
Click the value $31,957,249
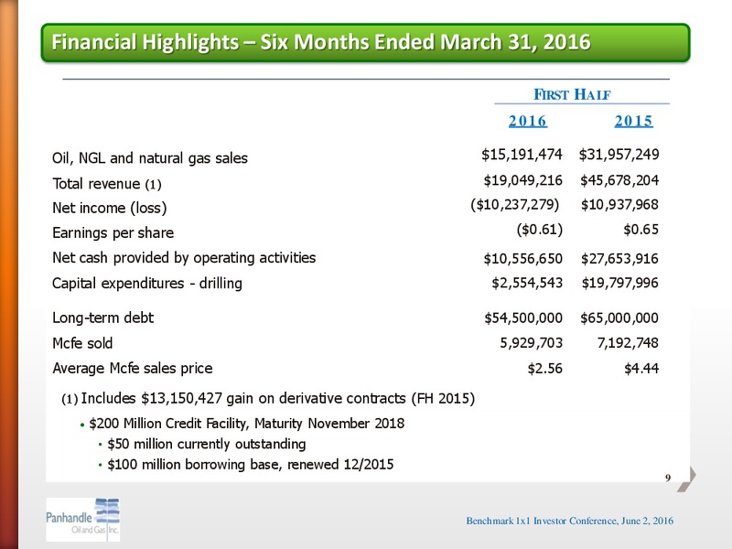[x=619, y=155]
